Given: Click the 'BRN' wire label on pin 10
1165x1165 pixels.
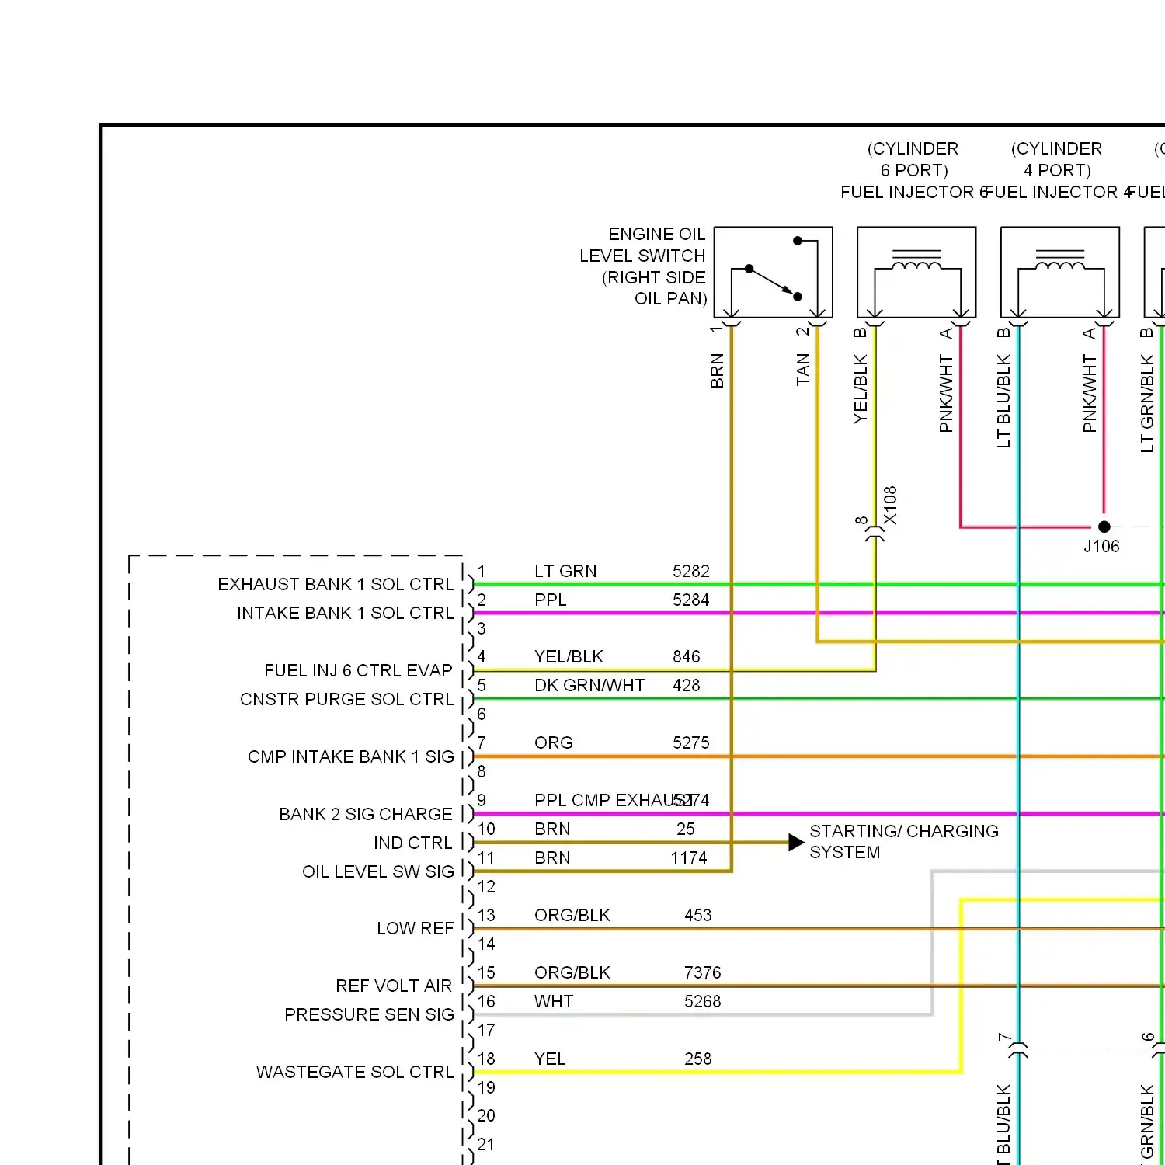Looking at the screenshot, I should 552,829.
